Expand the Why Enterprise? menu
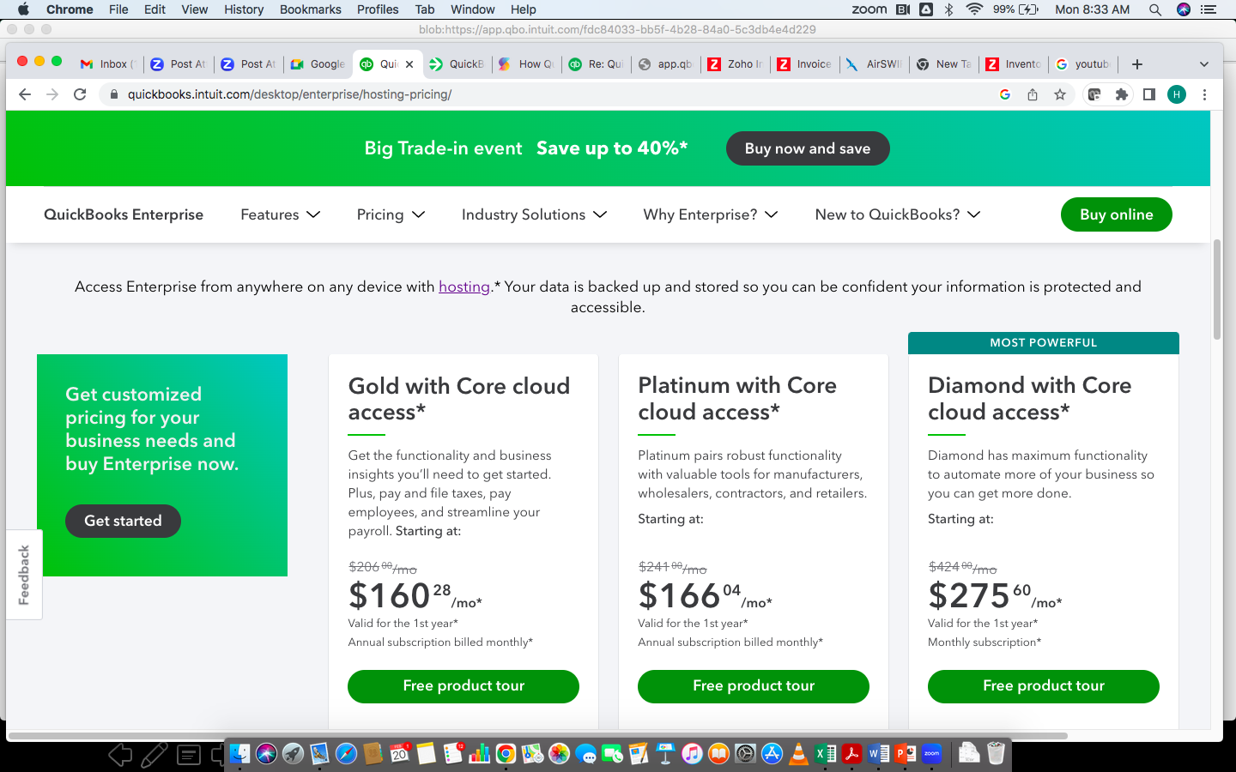The width and height of the screenshot is (1236, 772). point(711,214)
